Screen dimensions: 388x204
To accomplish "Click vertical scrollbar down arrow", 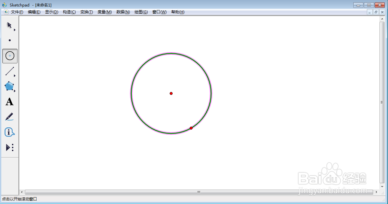I will pyautogui.click(x=382, y=187).
